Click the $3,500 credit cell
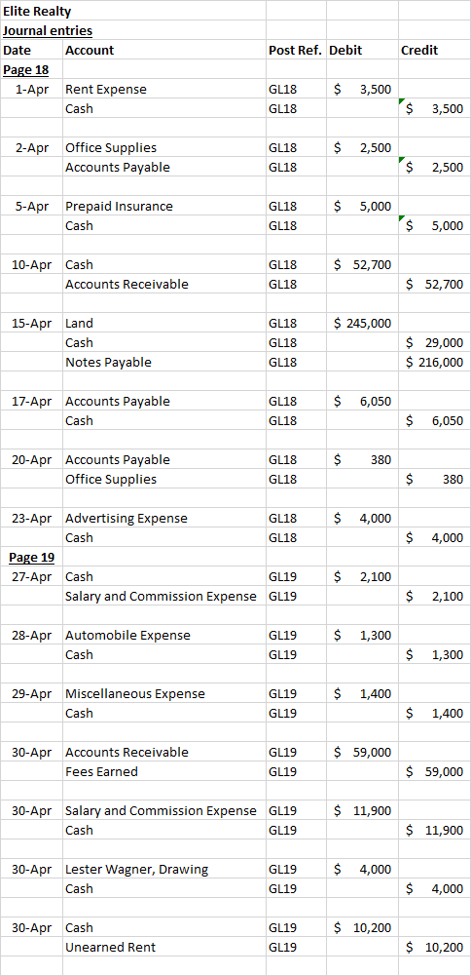The height and width of the screenshot is (976, 471). coord(434,109)
